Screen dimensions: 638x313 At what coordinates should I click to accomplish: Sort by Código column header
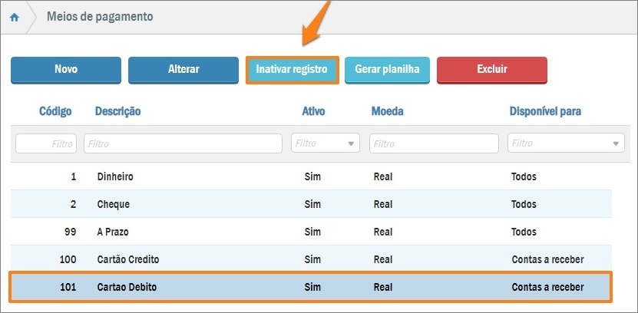coord(55,111)
